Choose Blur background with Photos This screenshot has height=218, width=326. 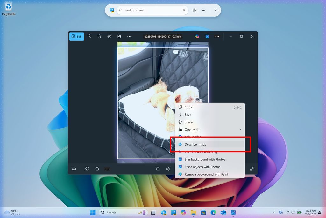click(205, 159)
